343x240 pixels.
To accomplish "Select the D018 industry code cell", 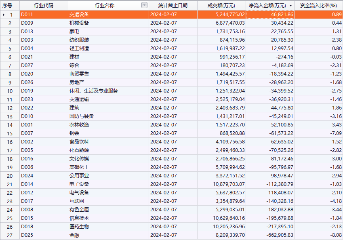I will [27, 227].
